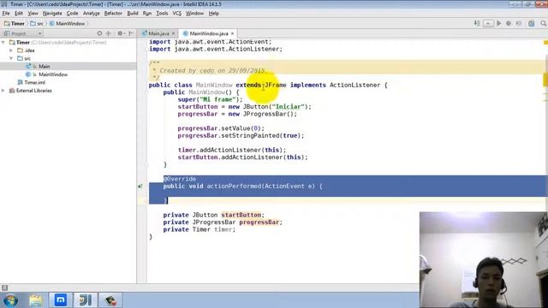
Task: Collapse the Timer project root node
Action: [3, 42]
